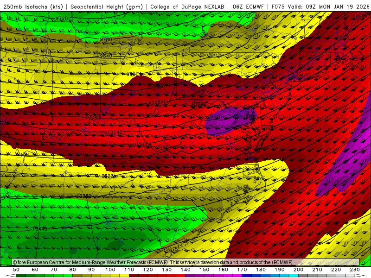This screenshot has width=371, height=278.
Task: Click the right arrow end of the color scale
Action: pos(360,276)
